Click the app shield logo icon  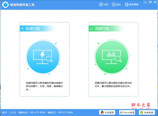[x=5, y=5]
